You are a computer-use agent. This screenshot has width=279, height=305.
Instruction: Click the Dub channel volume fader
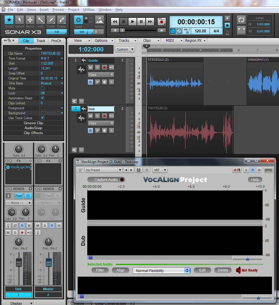[x=19, y=262]
